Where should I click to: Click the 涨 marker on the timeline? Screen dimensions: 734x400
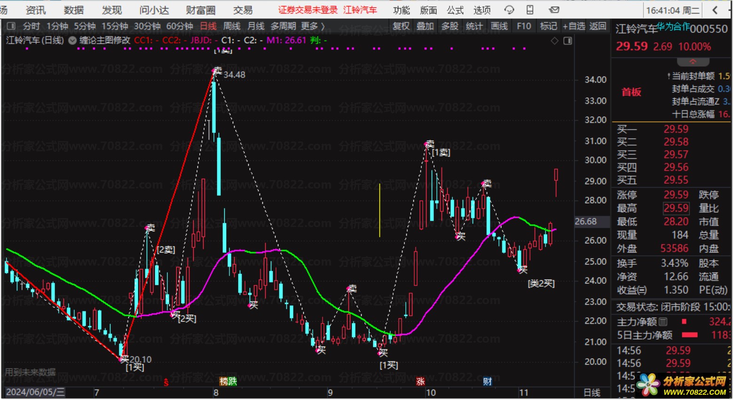point(420,381)
